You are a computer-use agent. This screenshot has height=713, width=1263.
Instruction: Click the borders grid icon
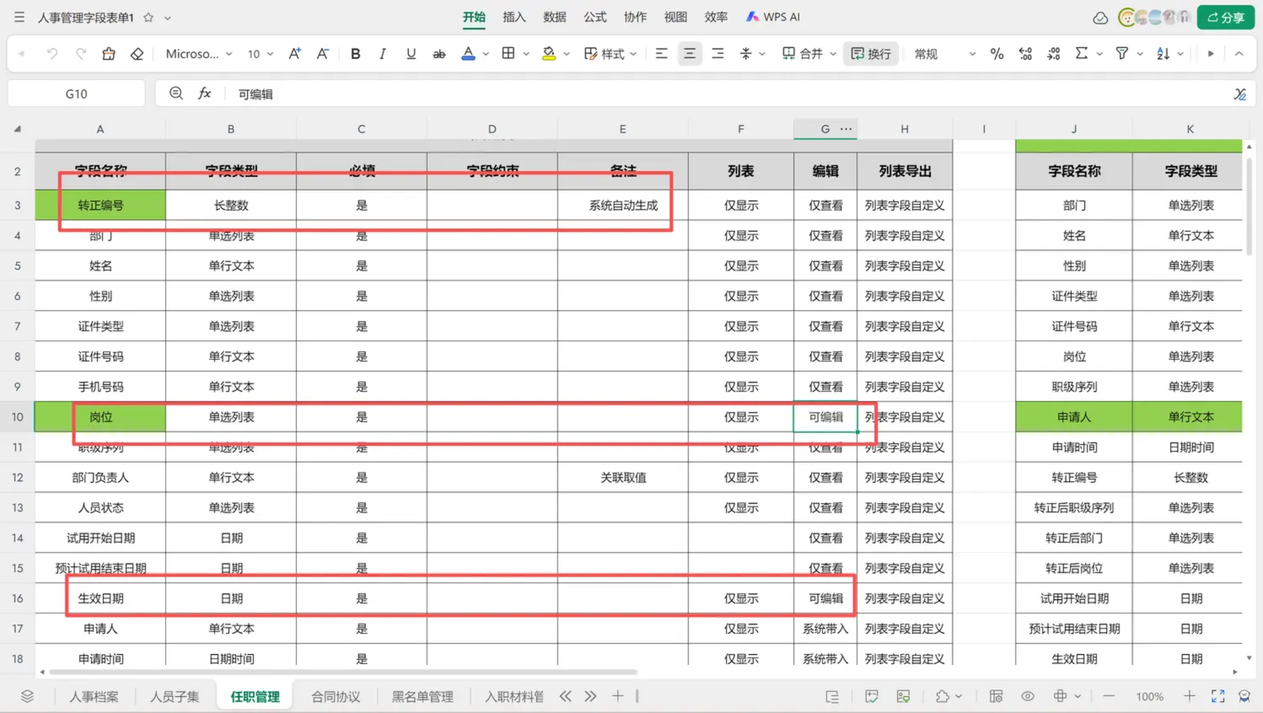[508, 53]
